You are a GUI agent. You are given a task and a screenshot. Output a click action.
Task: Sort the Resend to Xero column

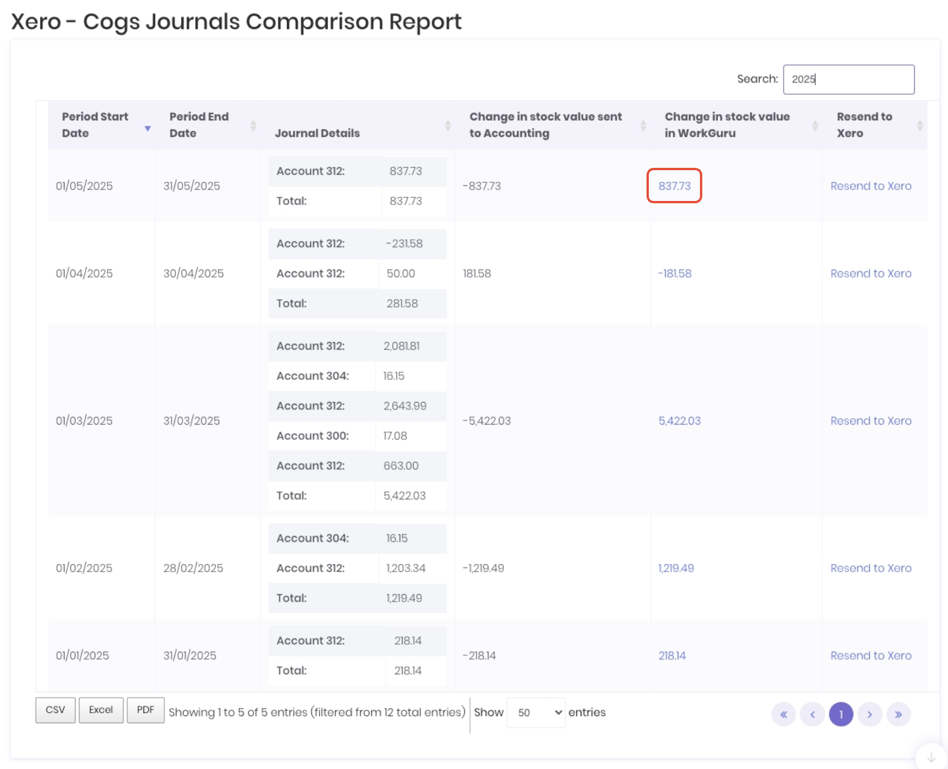coord(920,125)
